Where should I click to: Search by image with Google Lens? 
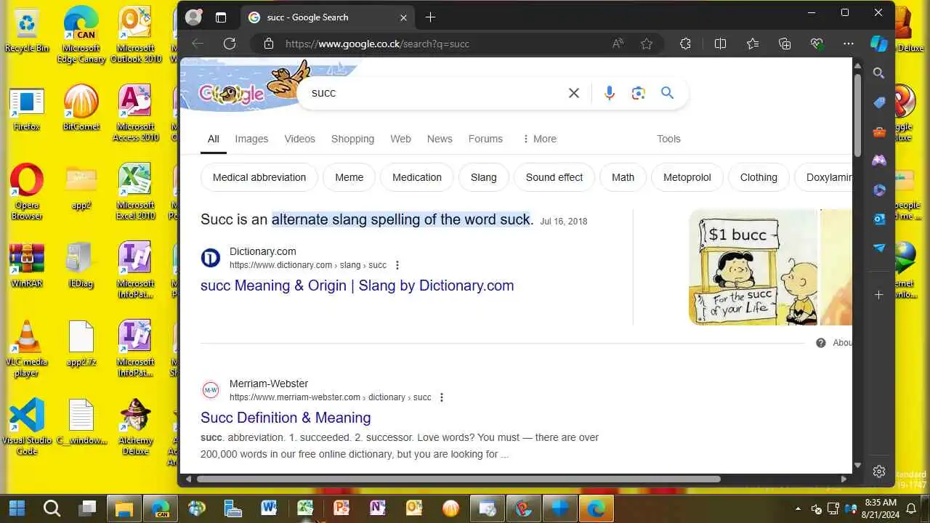[x=639, y=93]
